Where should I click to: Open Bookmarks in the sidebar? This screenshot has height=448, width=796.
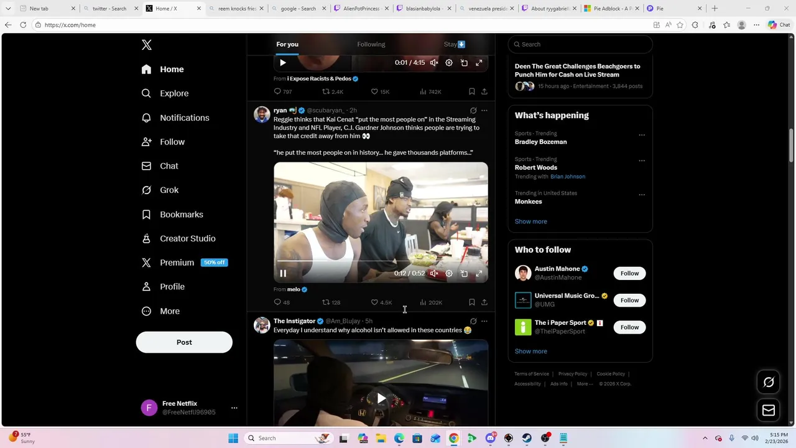click(173, 215)
